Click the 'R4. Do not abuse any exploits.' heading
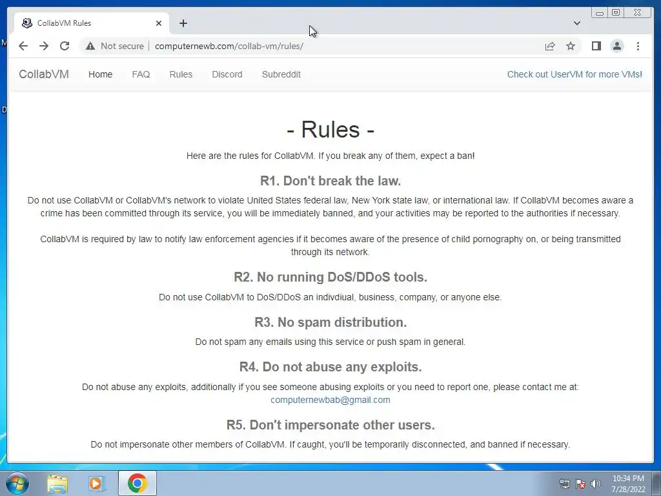The width and height of the screenshot is (661, 496). click(x=330, y=367)
